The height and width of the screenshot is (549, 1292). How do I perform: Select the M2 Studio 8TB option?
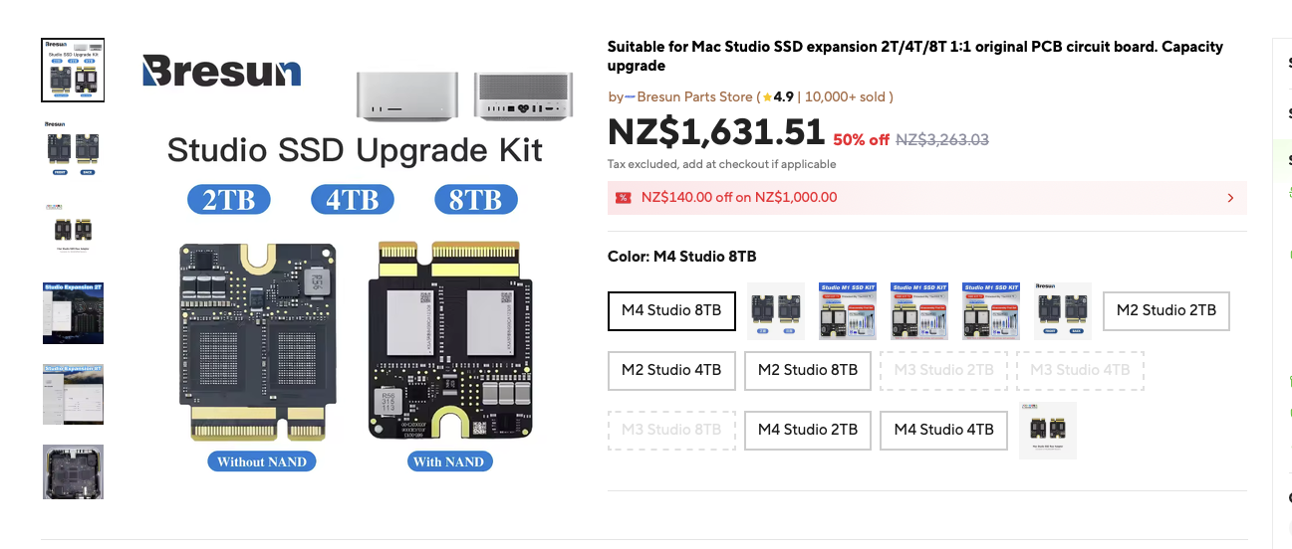coord(808,370)
